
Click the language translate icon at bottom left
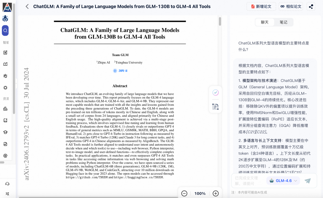7,194
